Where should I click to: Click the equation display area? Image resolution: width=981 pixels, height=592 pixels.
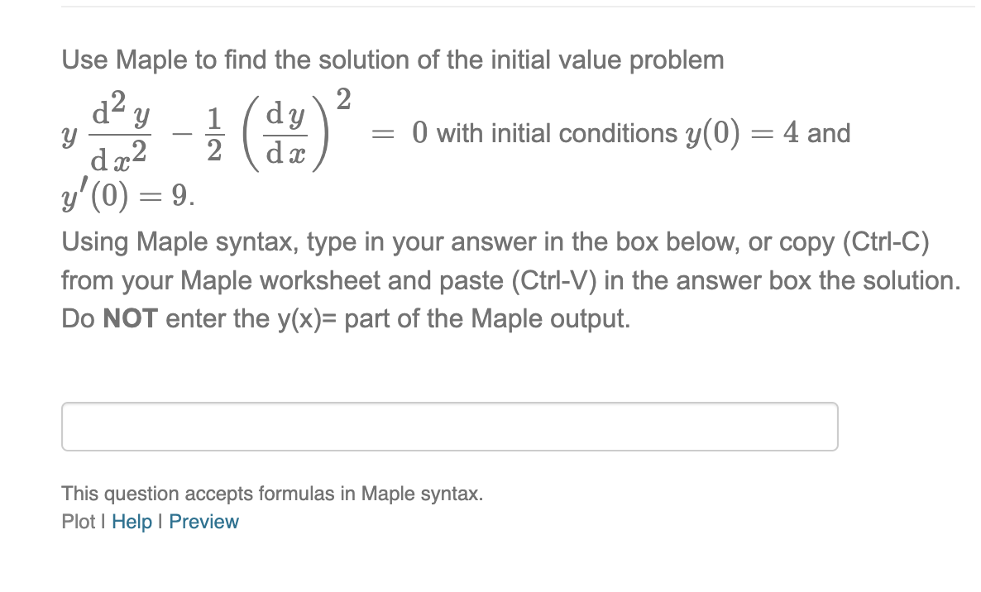point(248,132)
